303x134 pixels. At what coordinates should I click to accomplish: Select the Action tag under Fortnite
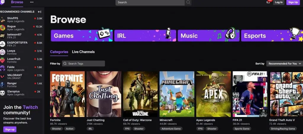(x=70, y=129)
